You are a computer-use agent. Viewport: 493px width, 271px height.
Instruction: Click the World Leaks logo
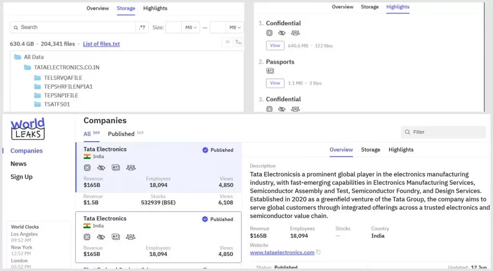27,129
